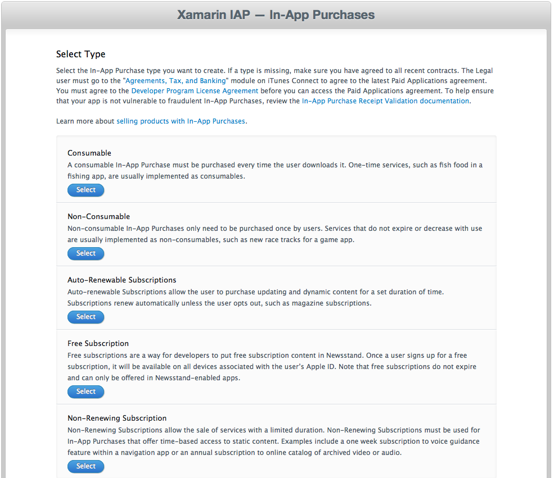This screenshot has height=478, width=554.
Task: Select the Consumable purchase type
Action: click(86, 190)
